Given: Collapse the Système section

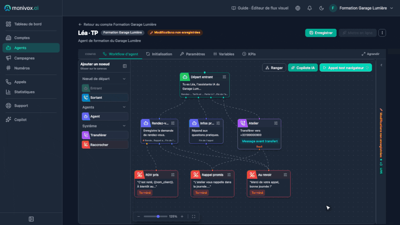Looking at the screenshot, I should tap(124, 126).
